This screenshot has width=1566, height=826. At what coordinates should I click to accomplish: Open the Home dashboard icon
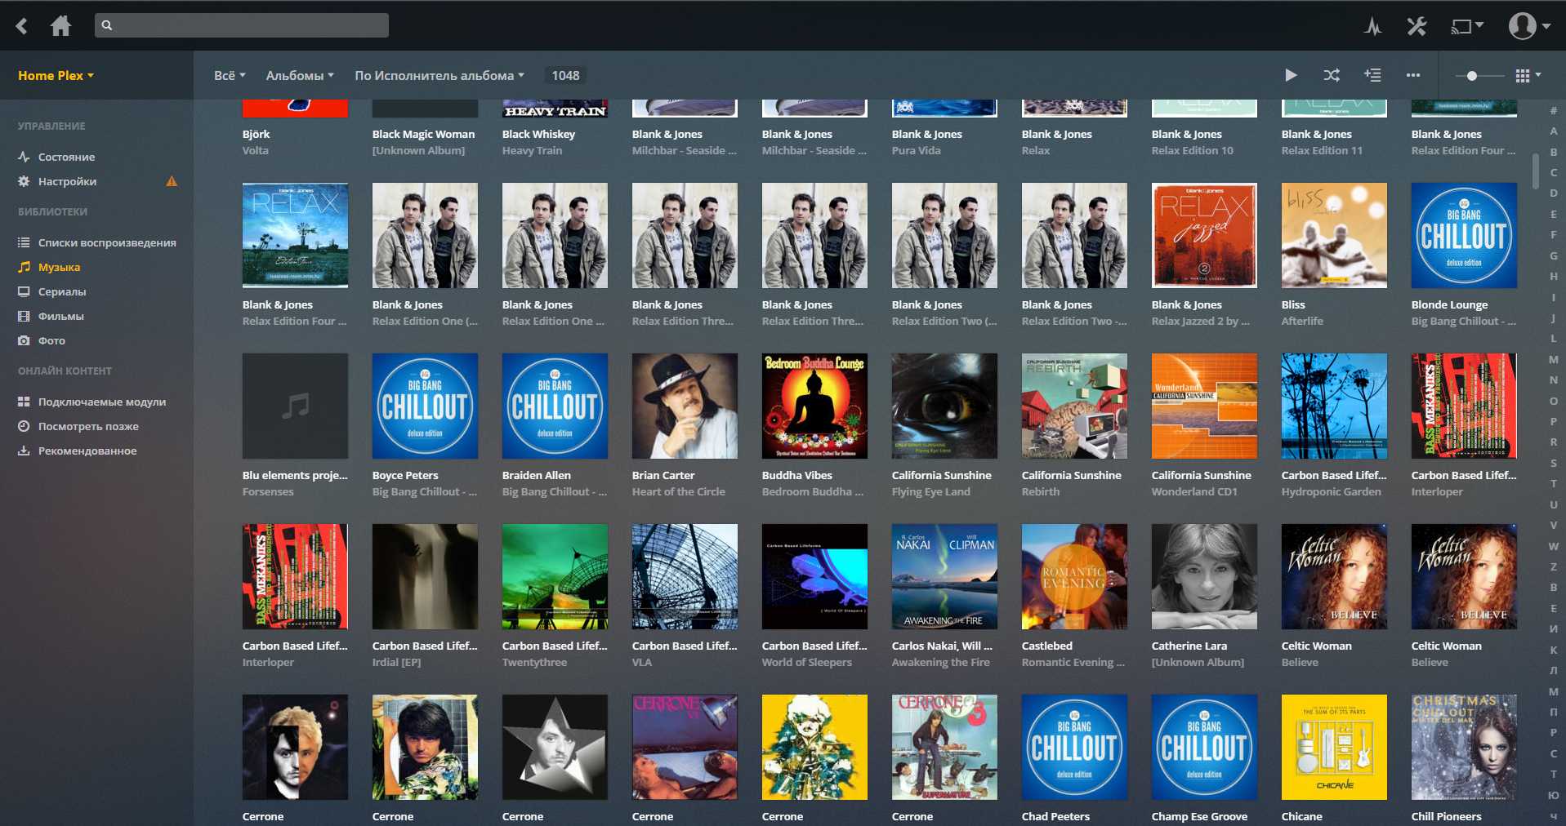click(60, 26)
